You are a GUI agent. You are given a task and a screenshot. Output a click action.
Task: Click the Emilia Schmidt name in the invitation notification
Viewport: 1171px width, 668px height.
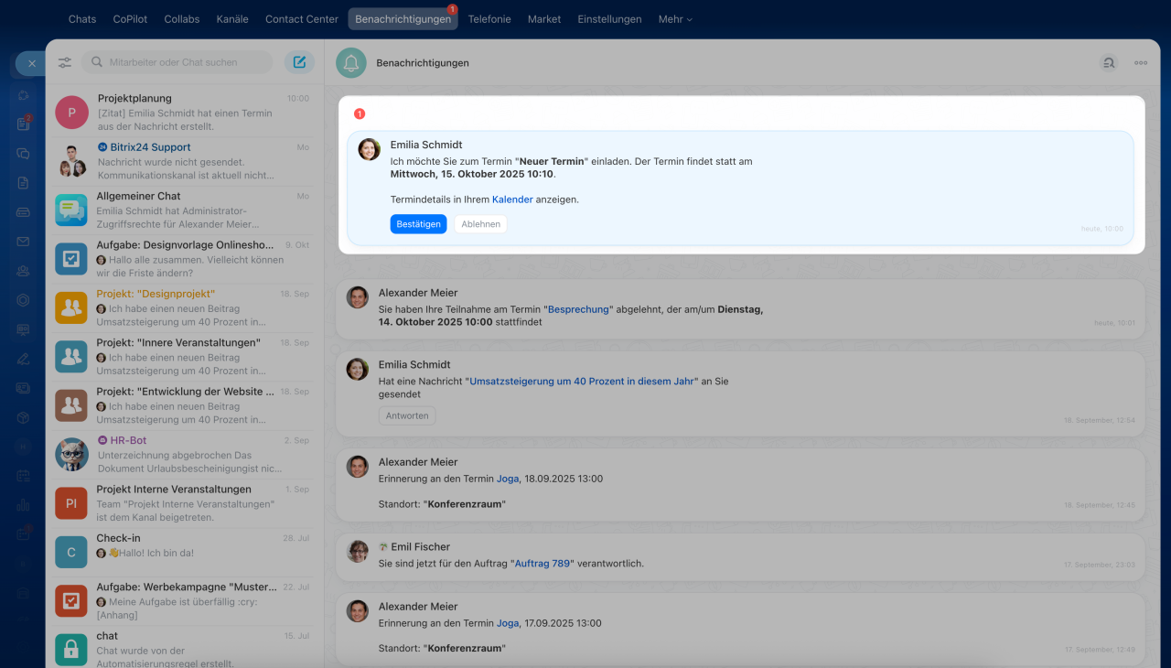426,145
